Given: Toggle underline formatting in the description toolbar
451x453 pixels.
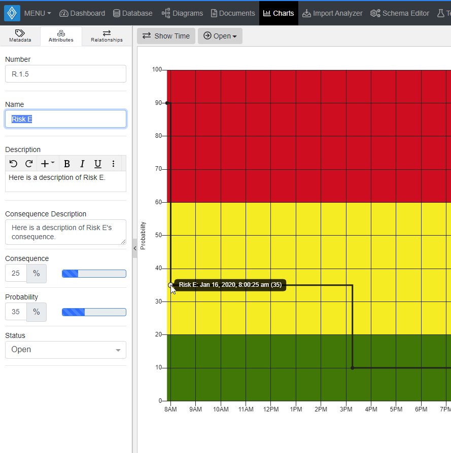Looking at the screenshot, I should point(97,164).
